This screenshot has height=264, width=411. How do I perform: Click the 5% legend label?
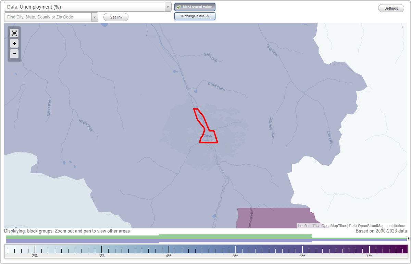[236, 256]
